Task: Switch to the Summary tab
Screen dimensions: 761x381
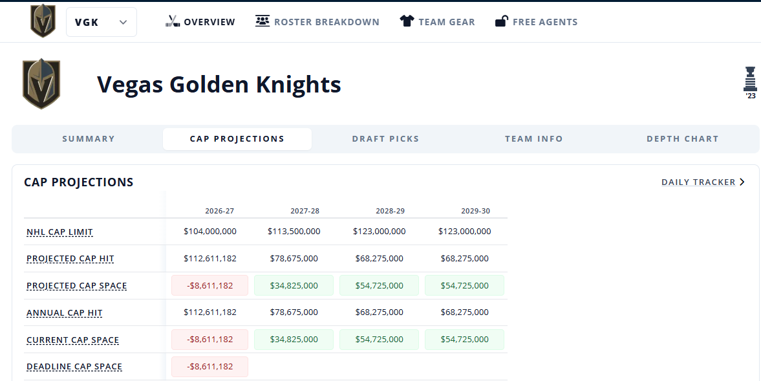Action: (x=89, y=139)
